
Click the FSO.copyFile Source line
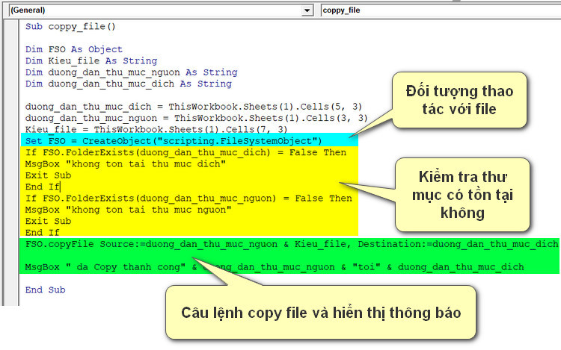tap(292, 244)
